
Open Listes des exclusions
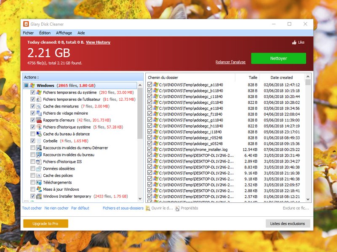tap(288, 223)
